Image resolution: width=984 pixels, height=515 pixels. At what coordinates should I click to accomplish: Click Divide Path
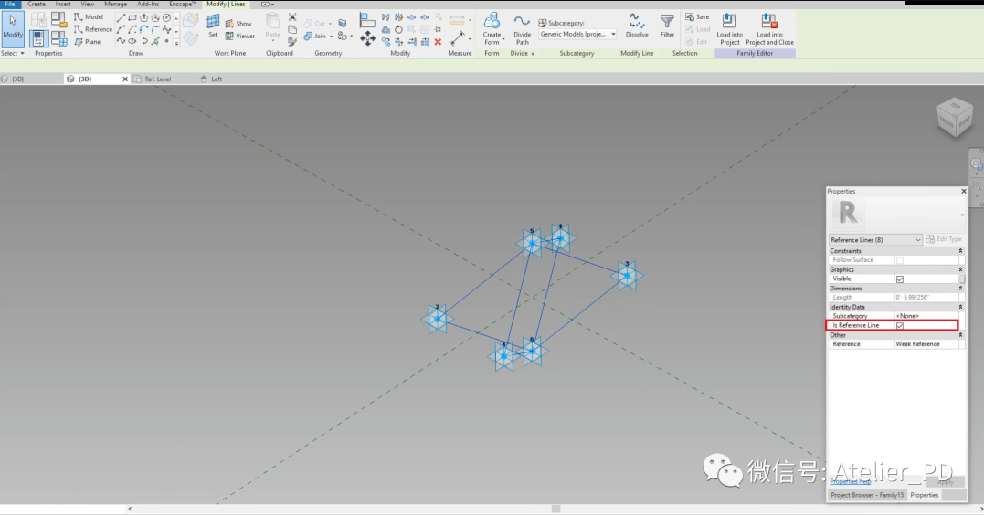[522, 29]
